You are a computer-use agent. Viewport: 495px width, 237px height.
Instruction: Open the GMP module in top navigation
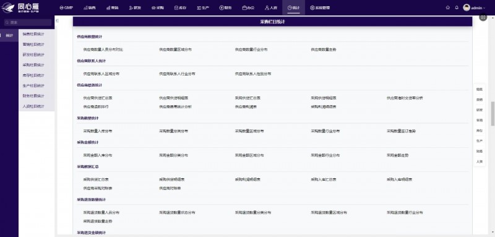click(x=66, y=7)
